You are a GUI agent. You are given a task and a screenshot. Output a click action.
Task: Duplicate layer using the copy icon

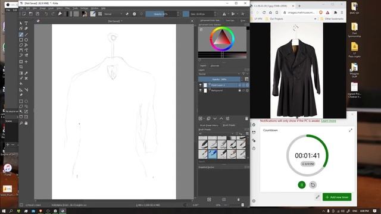208,118
